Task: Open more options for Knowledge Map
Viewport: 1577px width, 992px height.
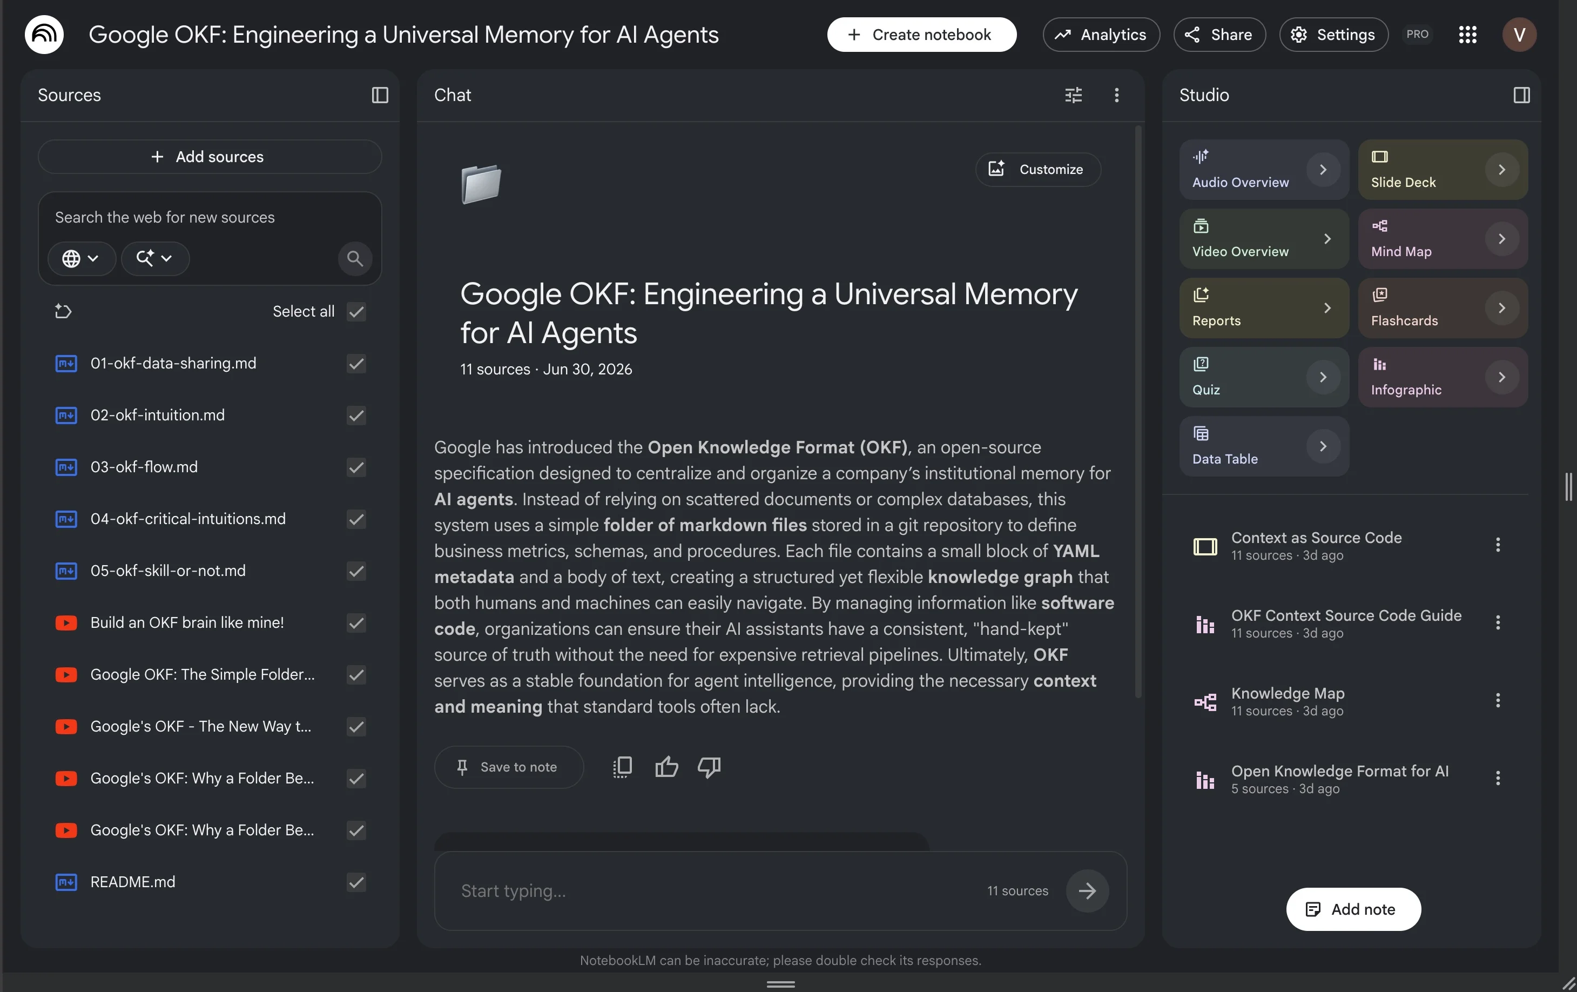Action: [x=1497, y=700]
